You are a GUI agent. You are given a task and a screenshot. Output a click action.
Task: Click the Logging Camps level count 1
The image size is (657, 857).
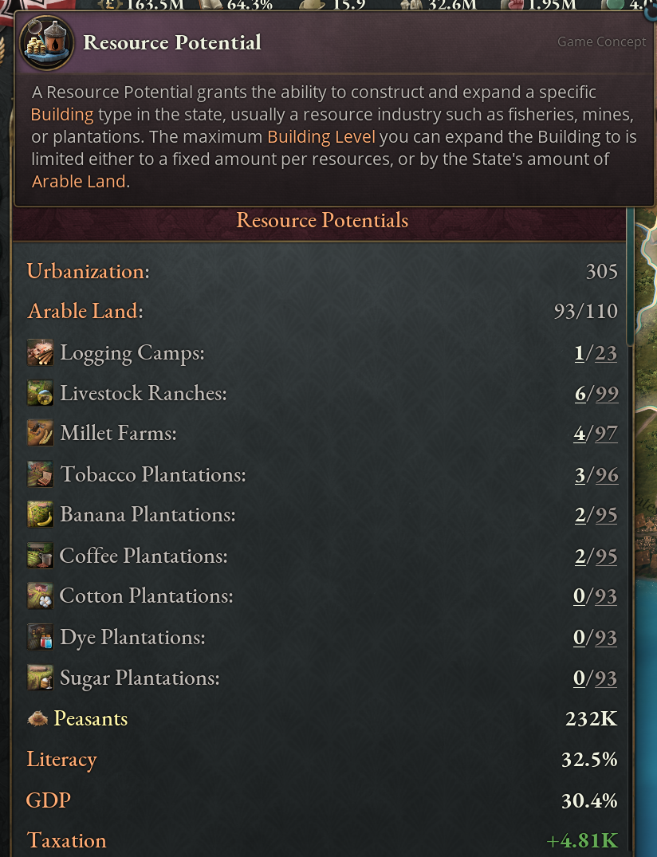click(x=579, y=353)
